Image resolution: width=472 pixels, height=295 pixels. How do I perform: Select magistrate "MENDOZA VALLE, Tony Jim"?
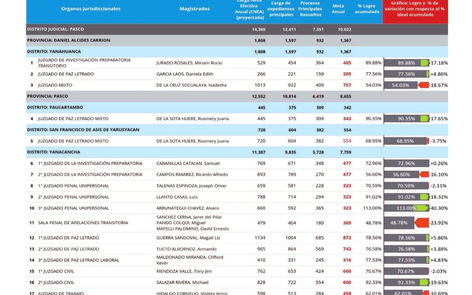(x=184, y=271)
